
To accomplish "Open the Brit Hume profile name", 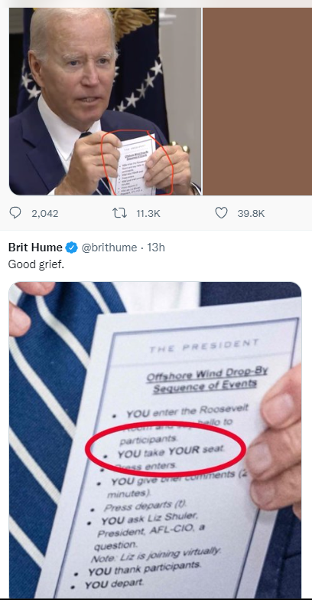I will 35,248.
